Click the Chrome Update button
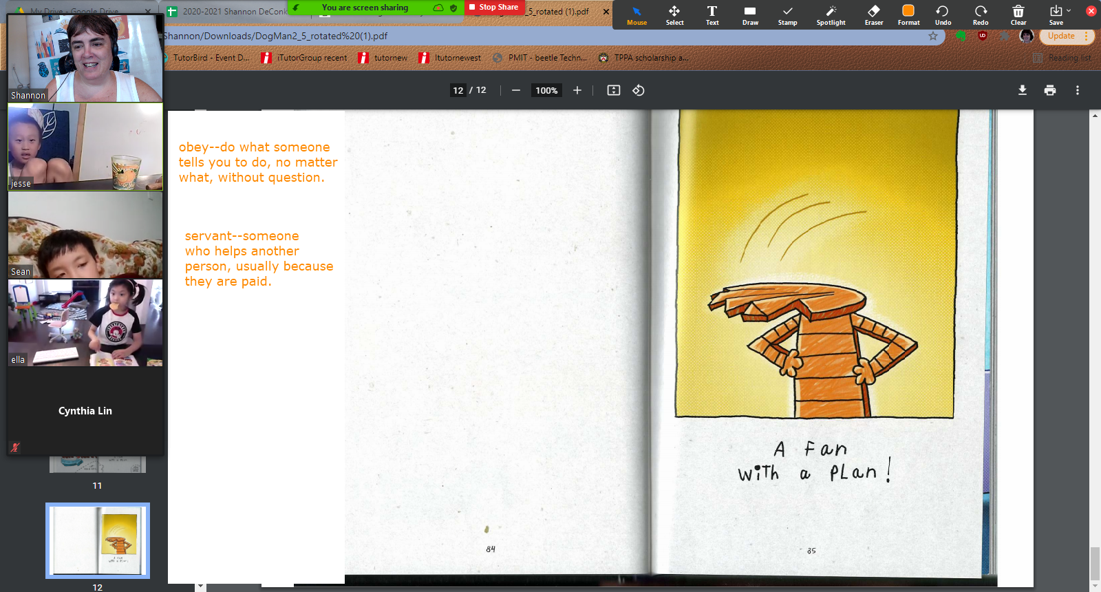1101x592 pixels. tap(1061, 36)
